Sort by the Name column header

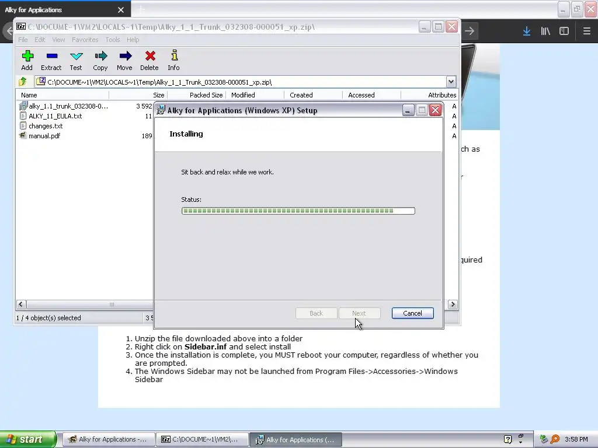(62, 95)
